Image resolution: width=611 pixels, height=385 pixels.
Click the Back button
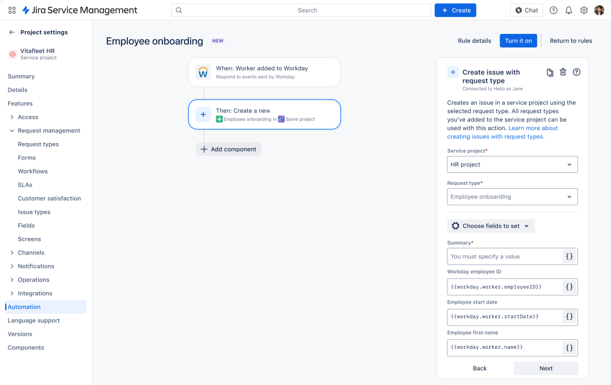[x=480, y=368]
